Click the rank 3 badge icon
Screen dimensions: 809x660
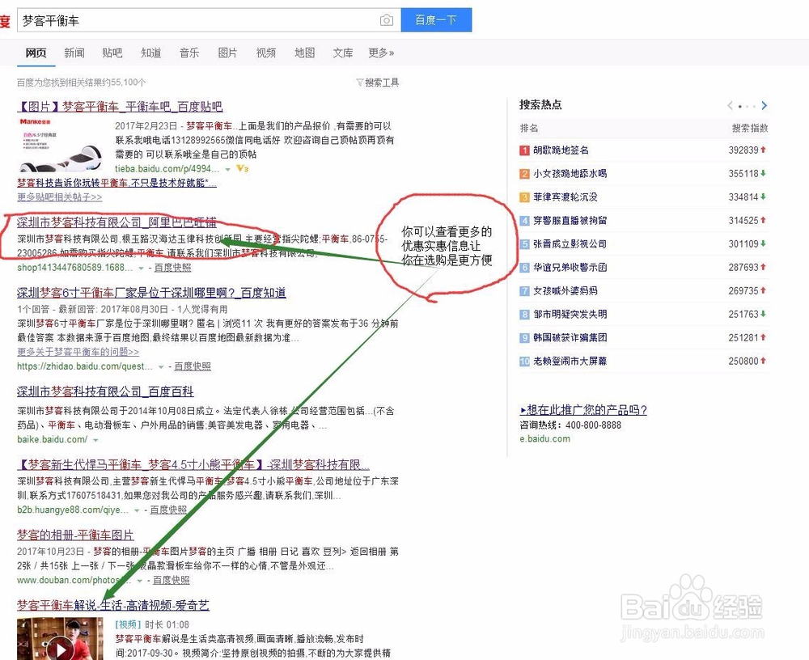point(524,197)
